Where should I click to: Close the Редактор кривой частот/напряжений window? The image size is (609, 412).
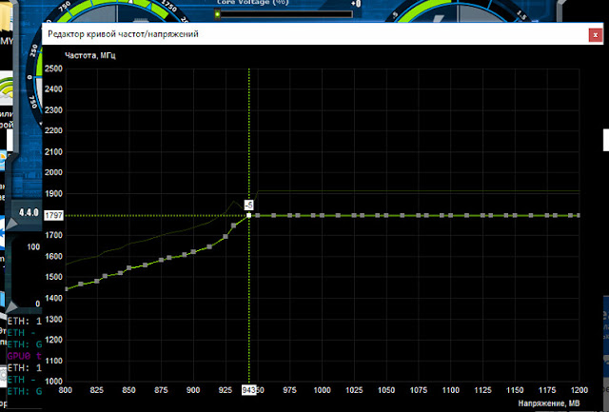point(596,35)
